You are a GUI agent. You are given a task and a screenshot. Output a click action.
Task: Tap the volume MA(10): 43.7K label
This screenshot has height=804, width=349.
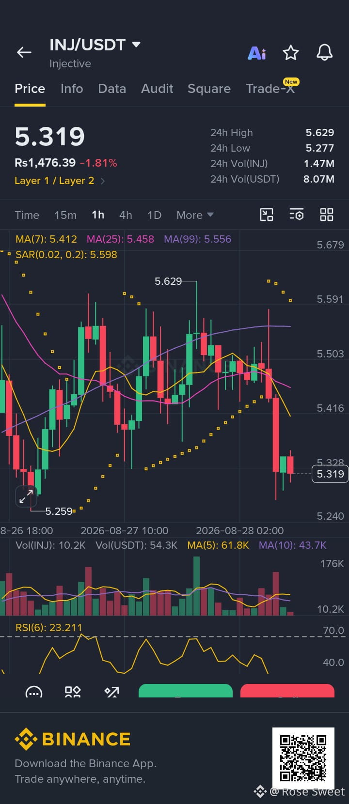pos(292,545)
